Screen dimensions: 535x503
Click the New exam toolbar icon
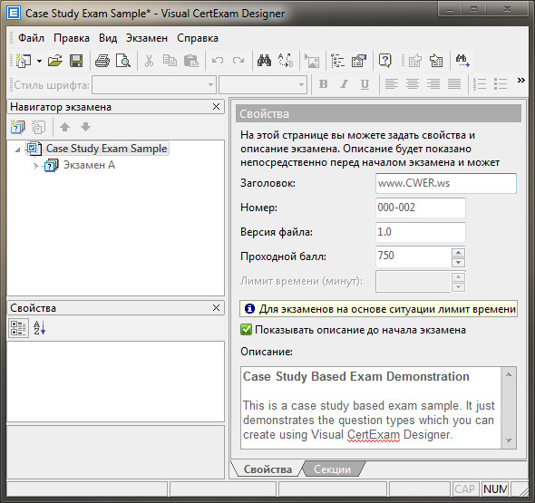point(24,61)
